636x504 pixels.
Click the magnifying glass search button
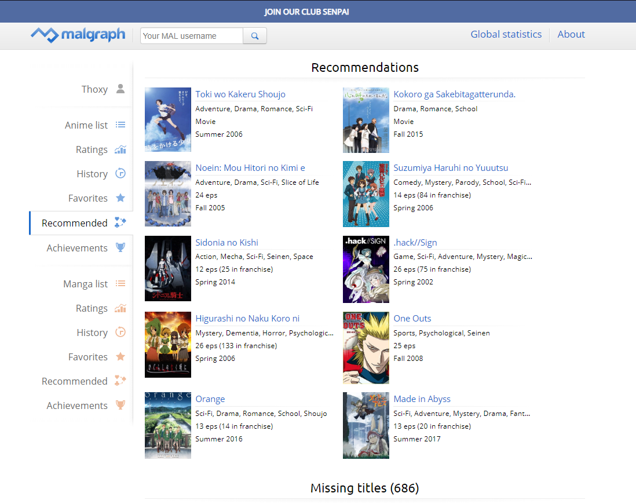tap(255, 36)
